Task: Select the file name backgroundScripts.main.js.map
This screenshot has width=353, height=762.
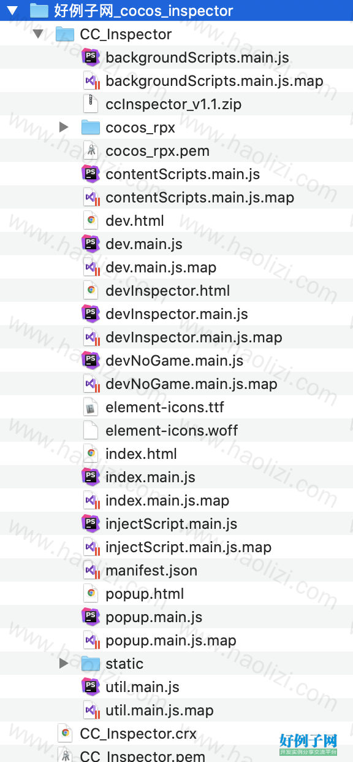Action: tap(214, 81)
